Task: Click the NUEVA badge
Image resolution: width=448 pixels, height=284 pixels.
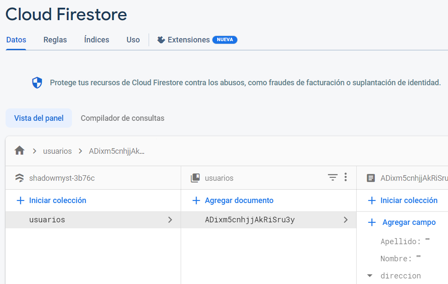Action: pos(225,40)
